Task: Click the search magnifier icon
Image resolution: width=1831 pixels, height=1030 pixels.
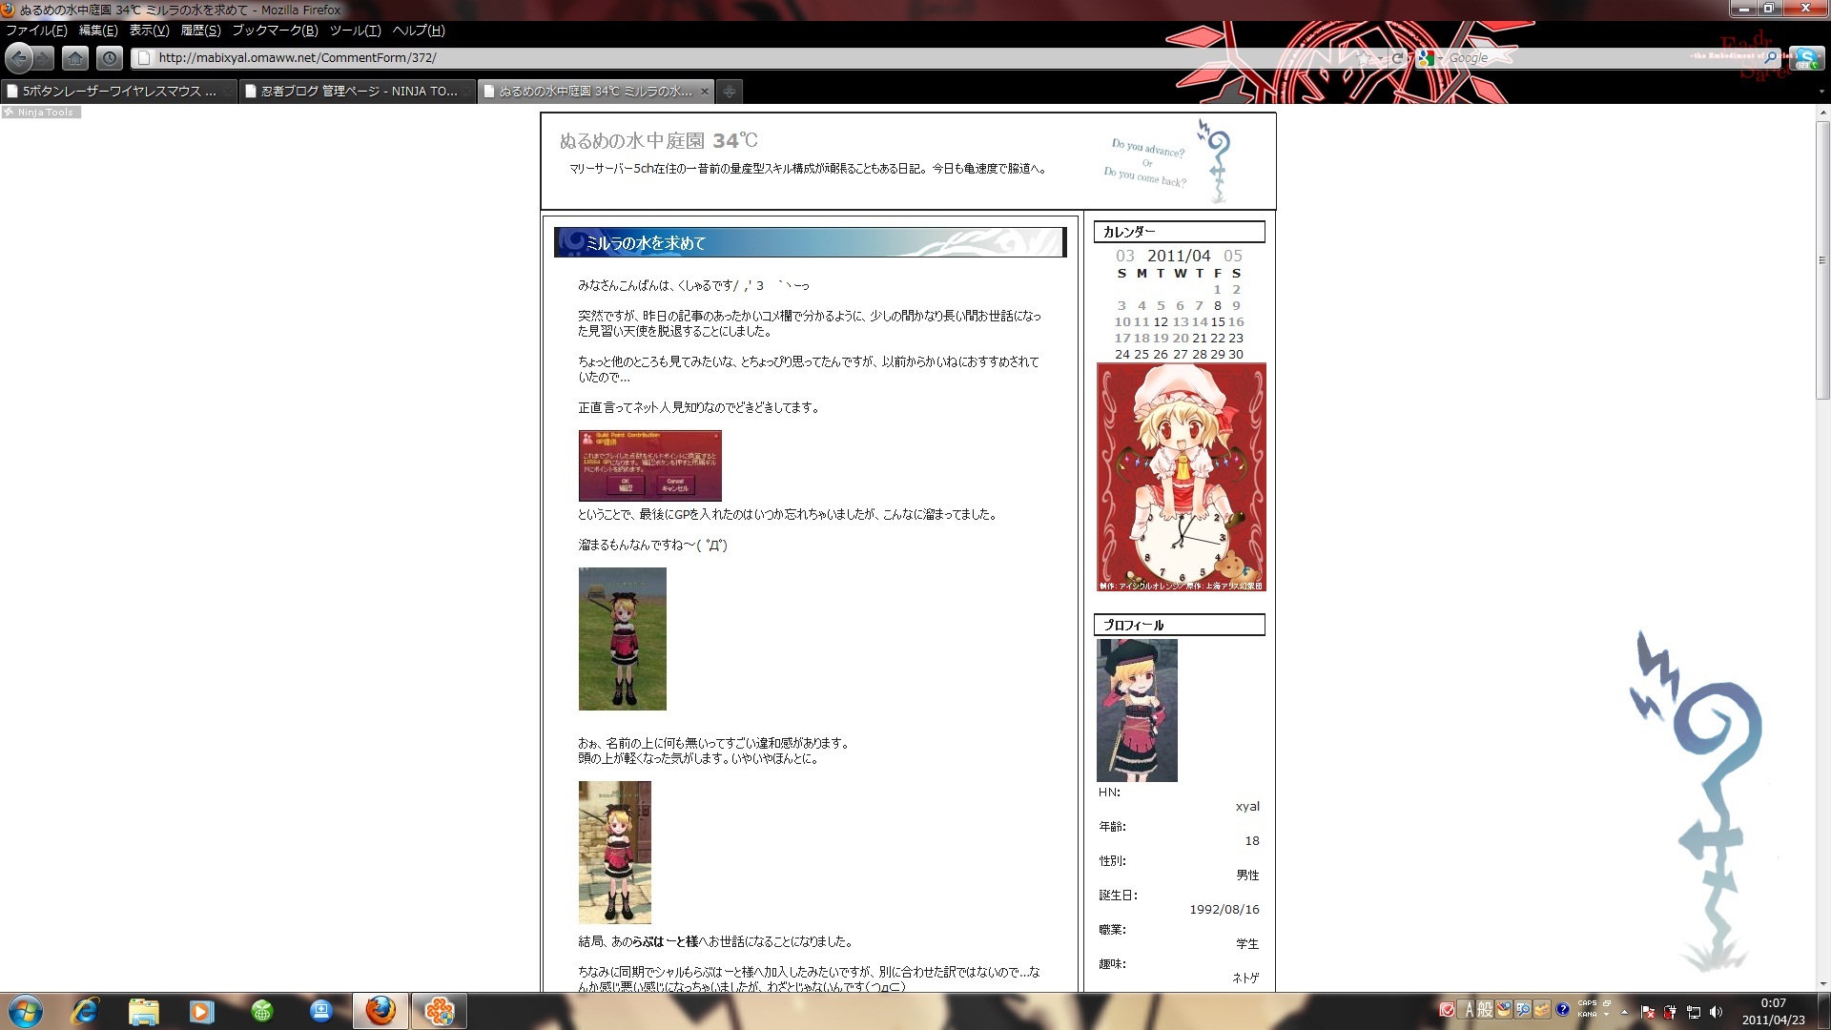Action: [x=1771, y=58]
